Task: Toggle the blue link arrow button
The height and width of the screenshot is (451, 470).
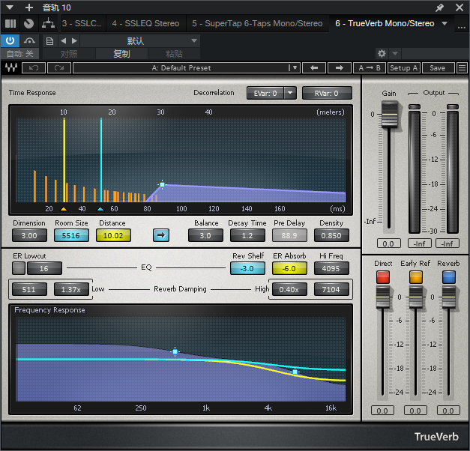Action: pyautogui.click(x=161, y=235)
